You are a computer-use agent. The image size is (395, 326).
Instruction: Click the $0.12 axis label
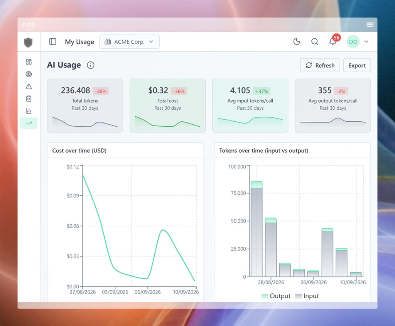pos(73,166)
